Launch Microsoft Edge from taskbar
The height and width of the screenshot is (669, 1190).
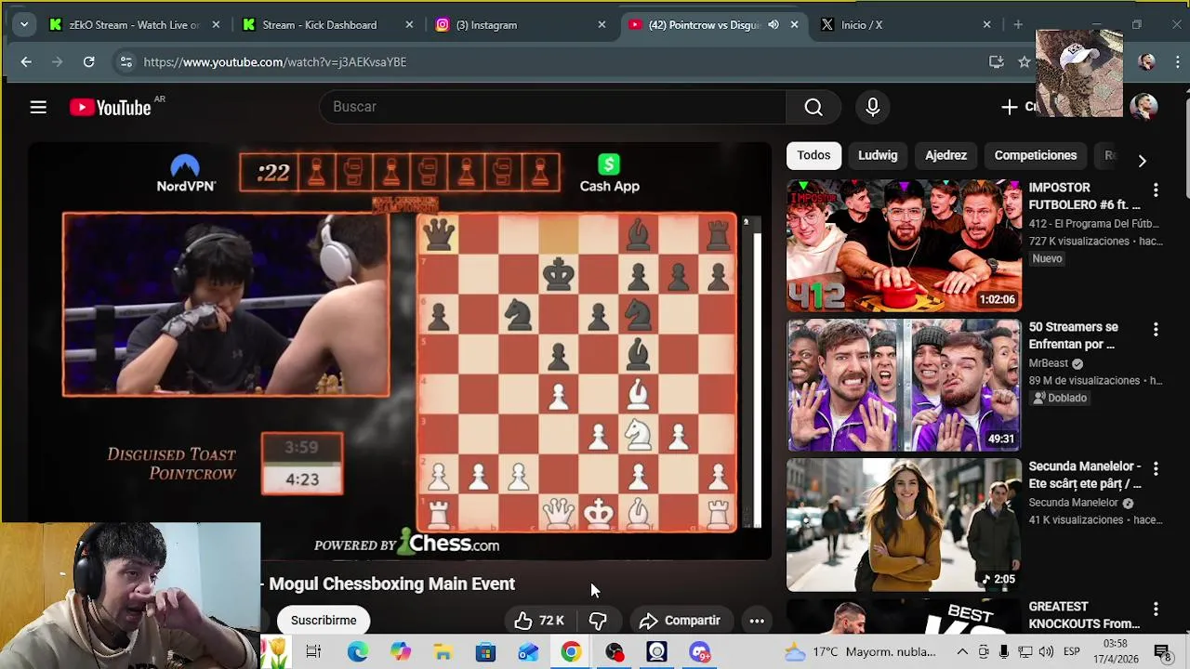[357, 652]
